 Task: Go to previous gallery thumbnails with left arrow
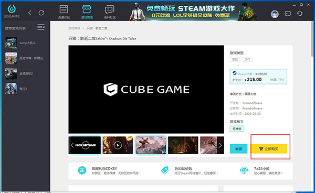72,145
